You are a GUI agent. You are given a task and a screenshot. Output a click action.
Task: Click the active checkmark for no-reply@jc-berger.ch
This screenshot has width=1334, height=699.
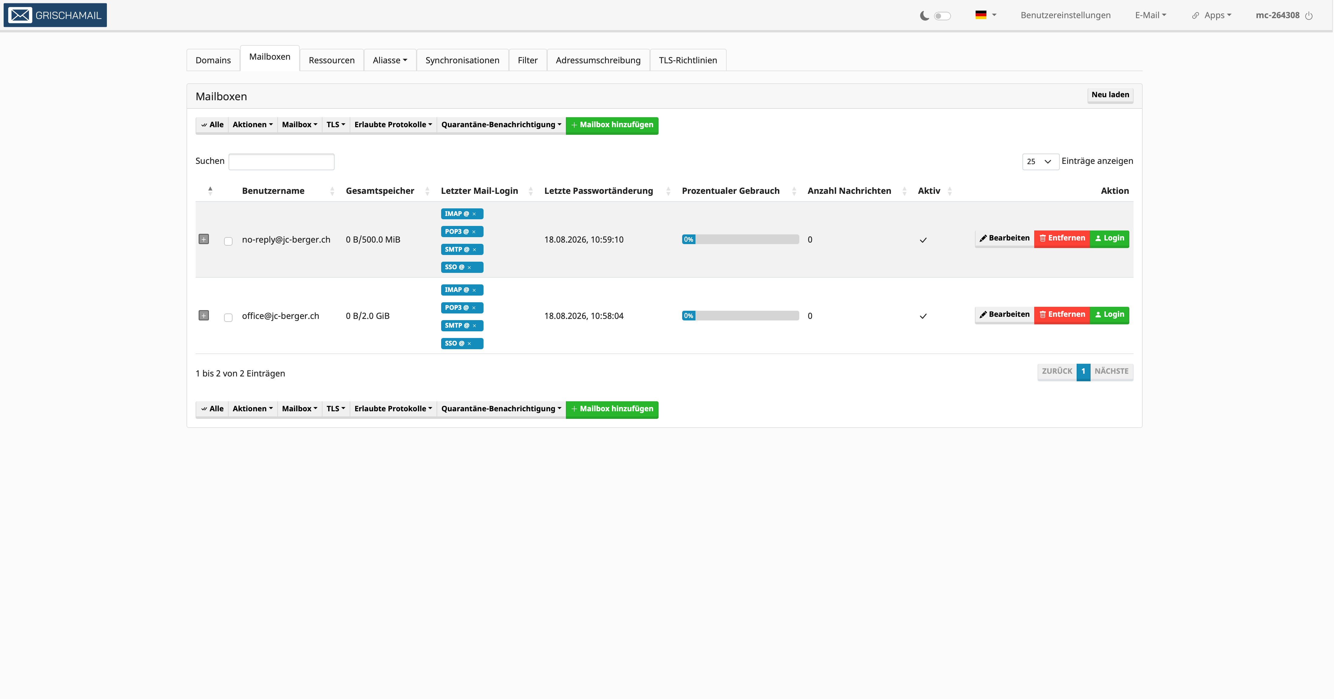[923, 240]
